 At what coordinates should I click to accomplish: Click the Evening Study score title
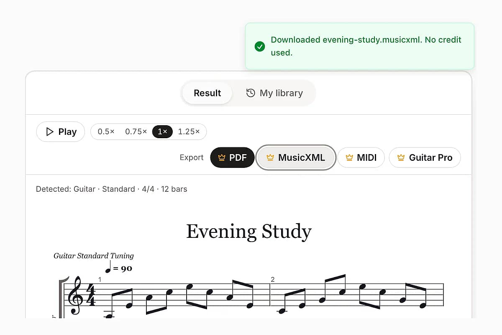pyautogui.click(x=249, y=232)
